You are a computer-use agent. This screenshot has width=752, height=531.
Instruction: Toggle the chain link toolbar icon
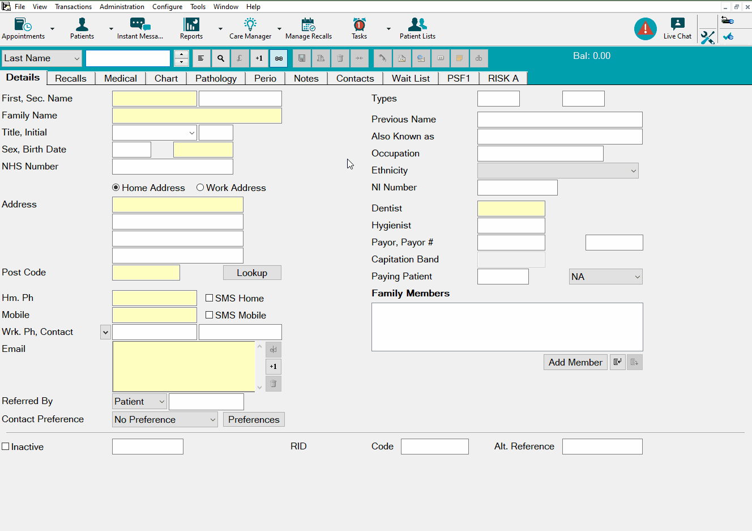click(279, 58)
